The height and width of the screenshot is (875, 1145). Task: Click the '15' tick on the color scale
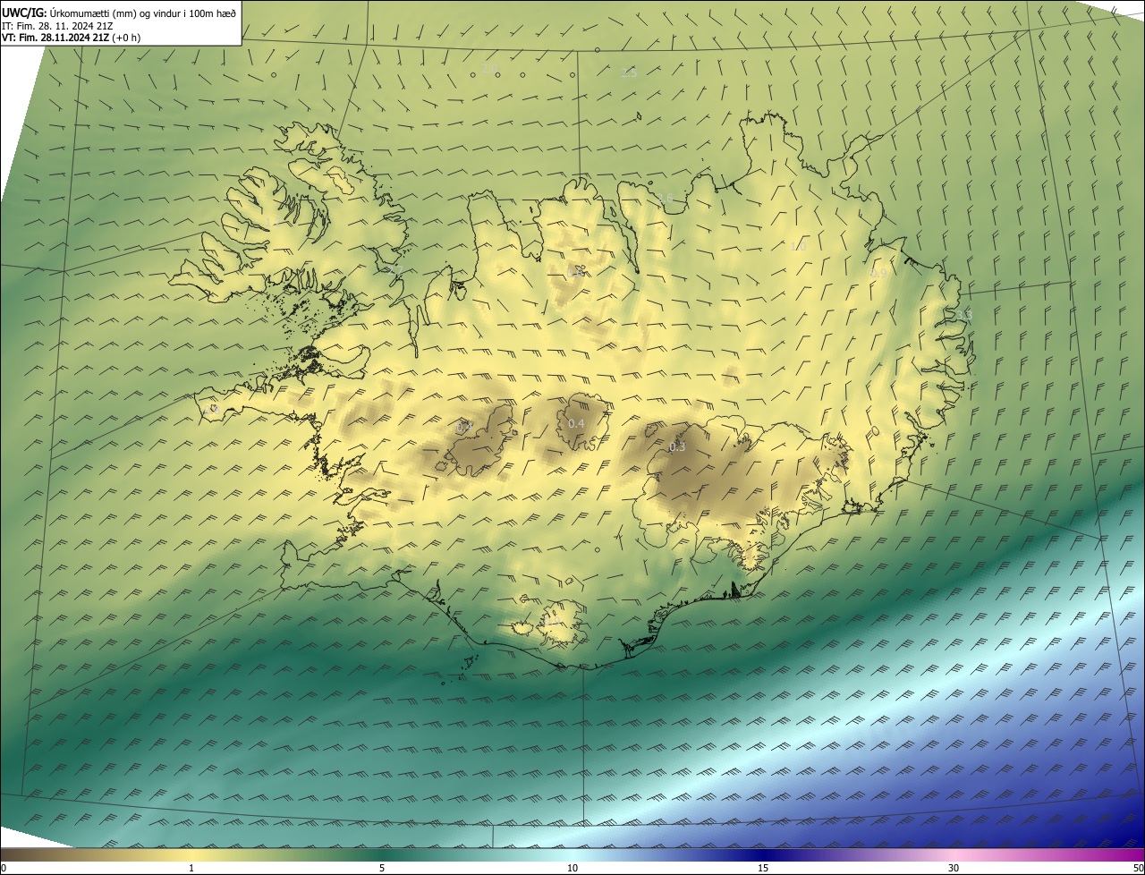763,868
